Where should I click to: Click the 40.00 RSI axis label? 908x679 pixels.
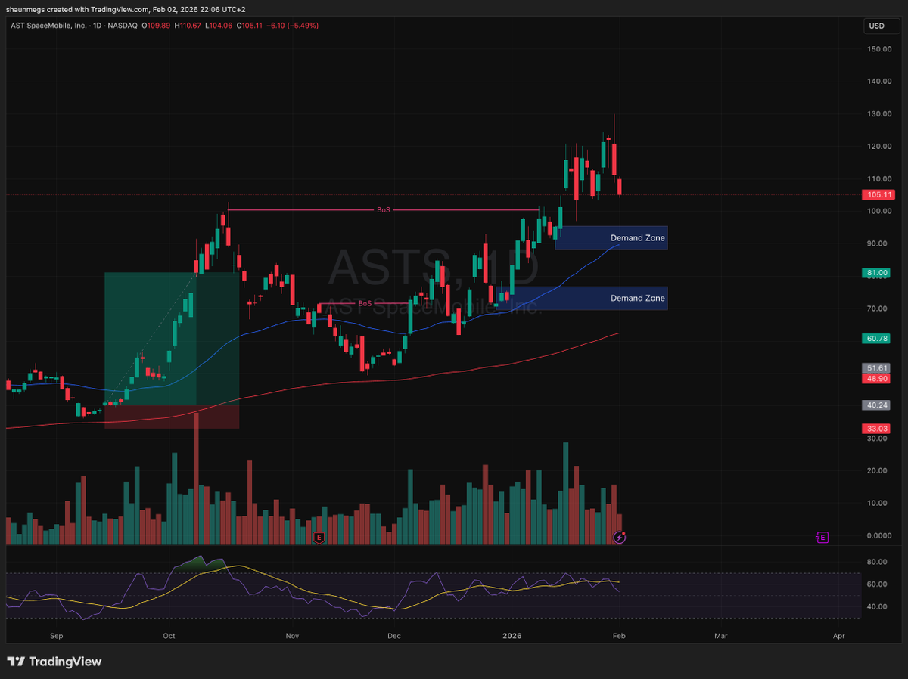[876, 606]
